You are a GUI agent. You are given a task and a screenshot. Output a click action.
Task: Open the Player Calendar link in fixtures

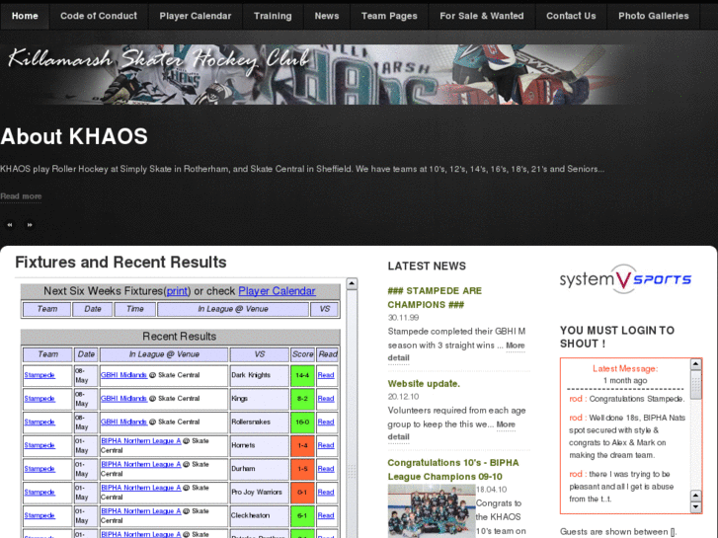[277, 291]
